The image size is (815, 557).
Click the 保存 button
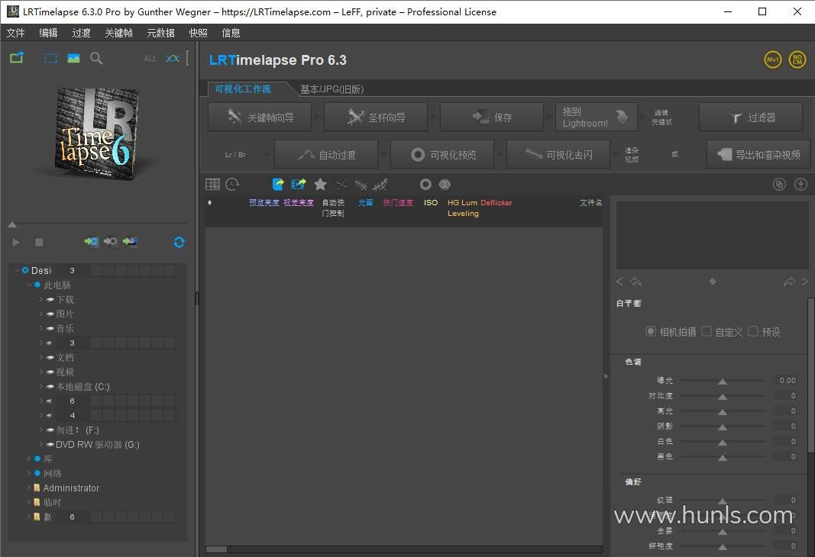tap(492, 118)
